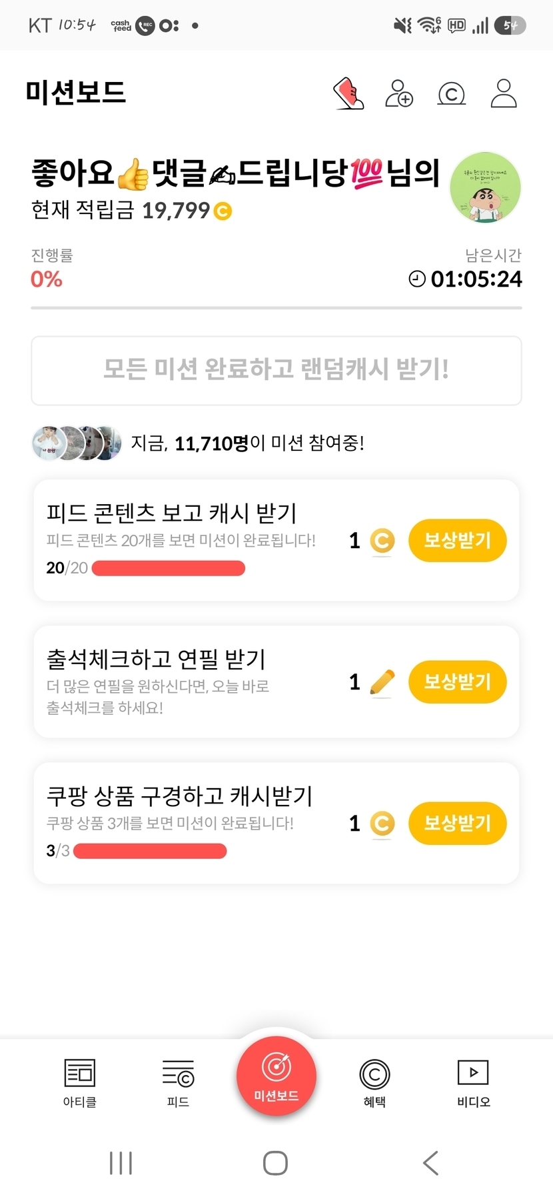This screenshot has width=553, height=1199.
Task: Tap the gold coin beside 19,799
Action: point(223,211)
